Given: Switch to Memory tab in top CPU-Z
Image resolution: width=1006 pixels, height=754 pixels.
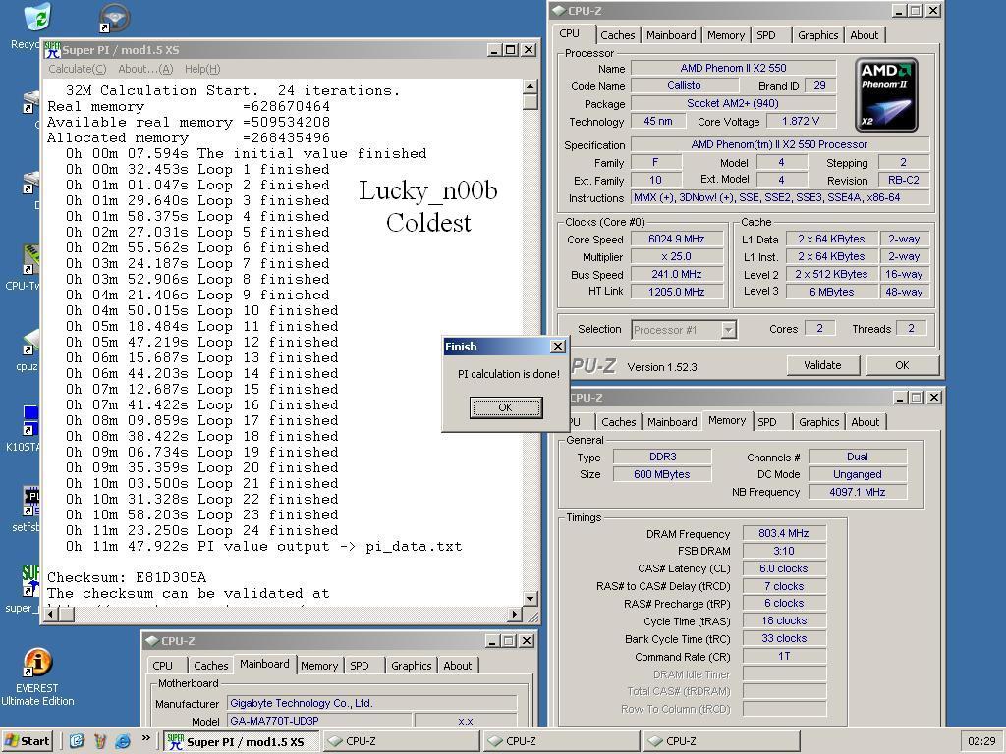Looking at the screenshot, I should 726,35.
